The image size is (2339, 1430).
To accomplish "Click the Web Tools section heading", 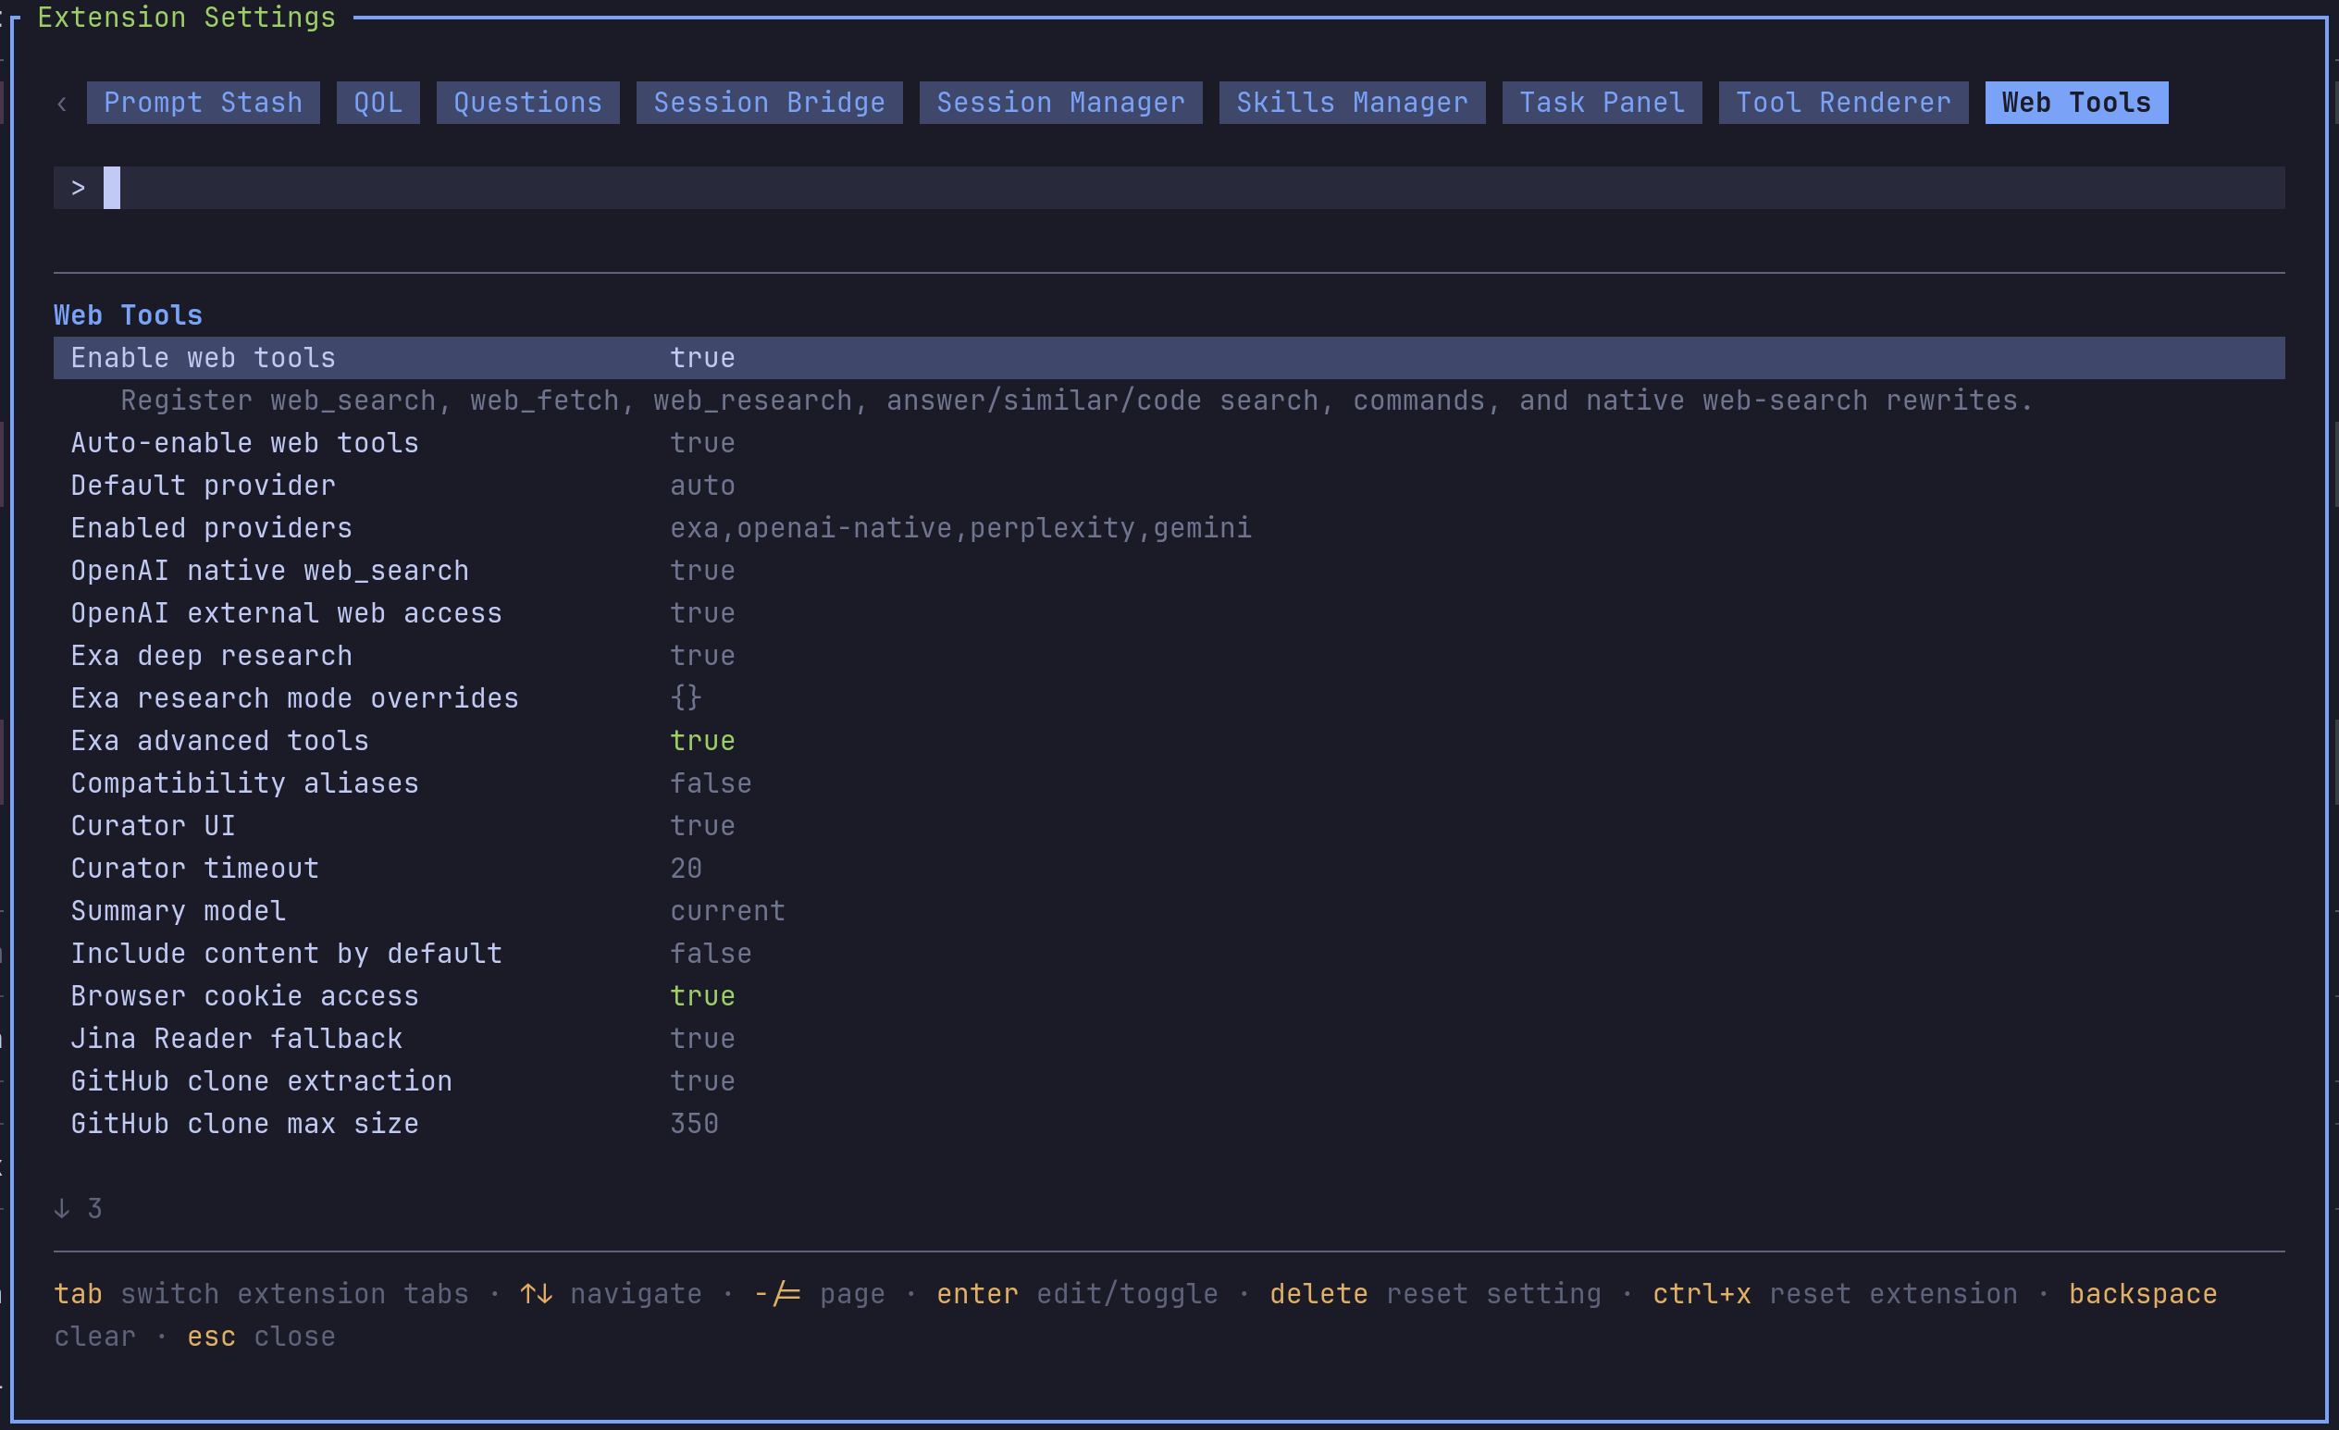I will pos(129,315).
